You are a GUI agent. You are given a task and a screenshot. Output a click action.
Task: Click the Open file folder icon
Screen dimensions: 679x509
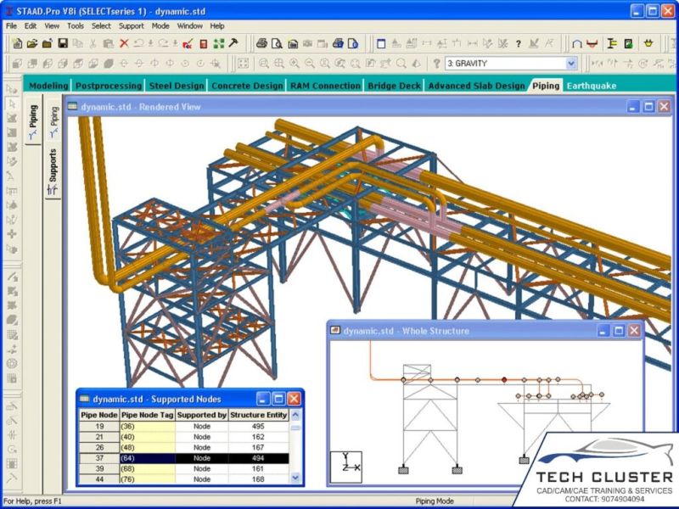pyautogui.click(x=31, y=43)
